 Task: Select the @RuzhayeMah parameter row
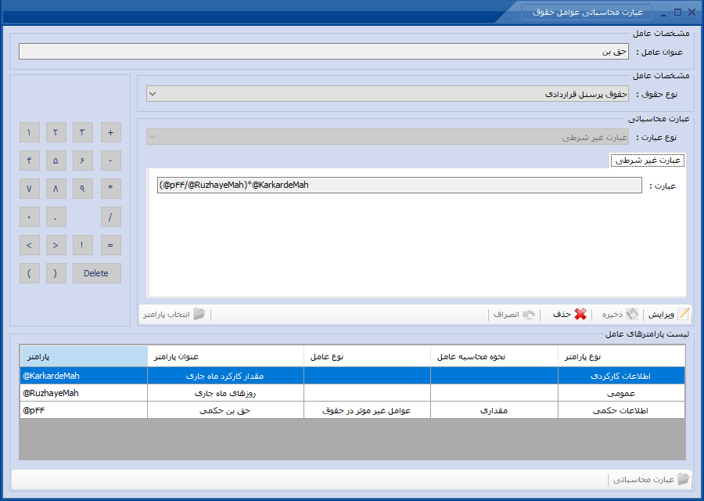[353, 393]
